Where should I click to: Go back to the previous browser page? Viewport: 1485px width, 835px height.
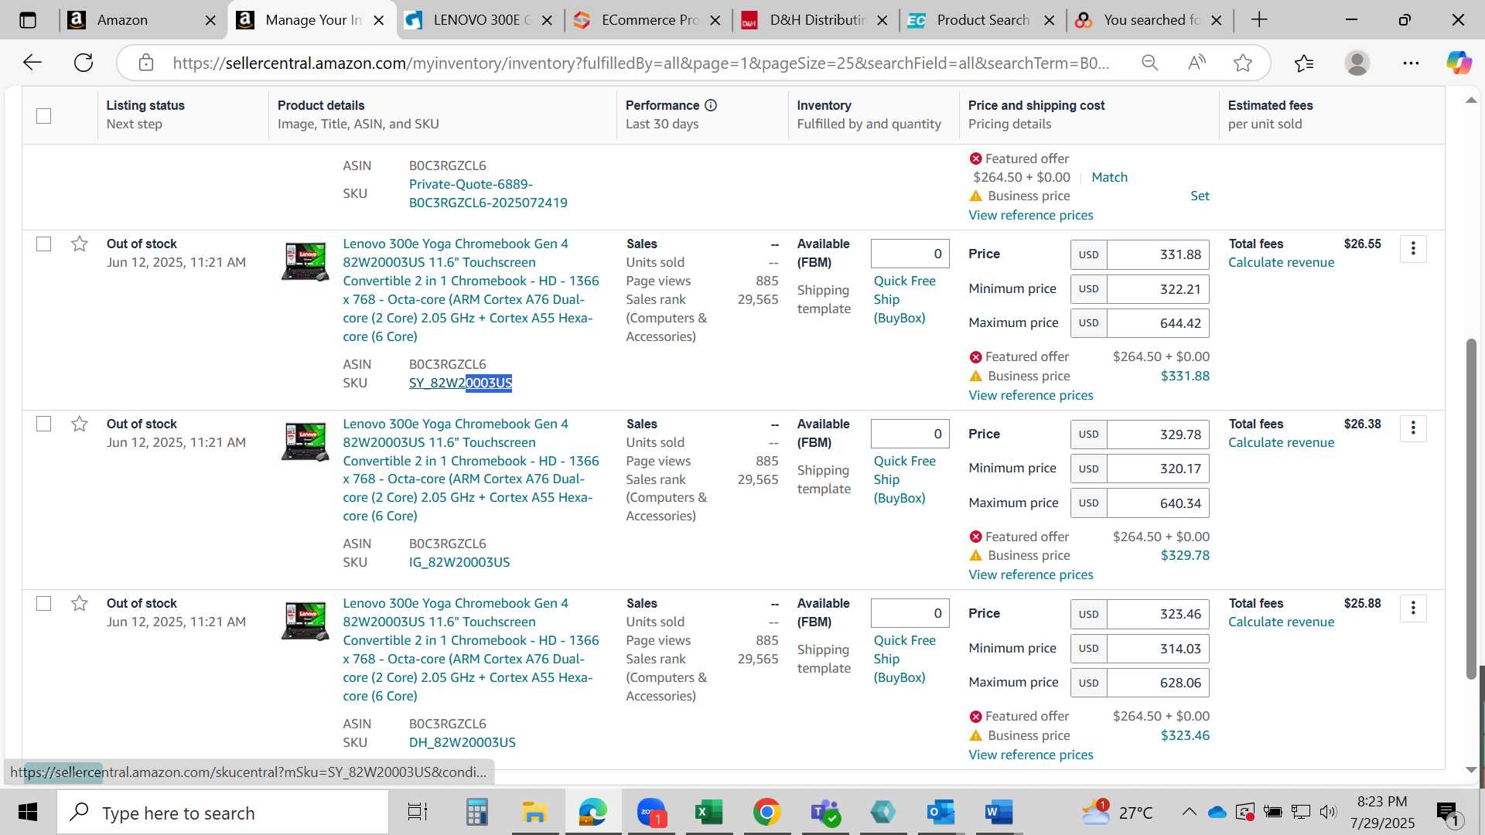pyautogui.click(x=32, y=63)
